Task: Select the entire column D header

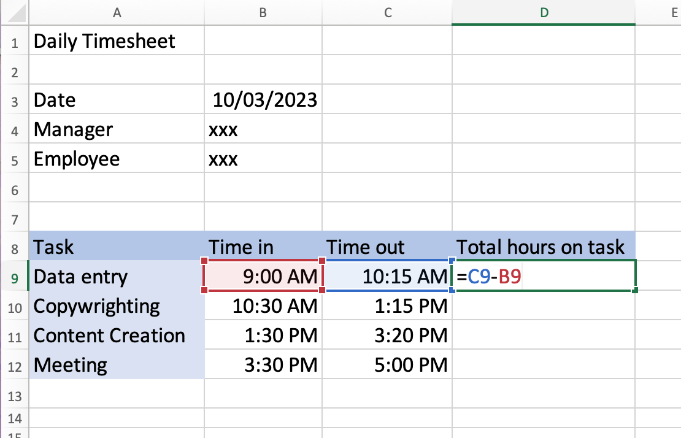Action: click(543, 12)
